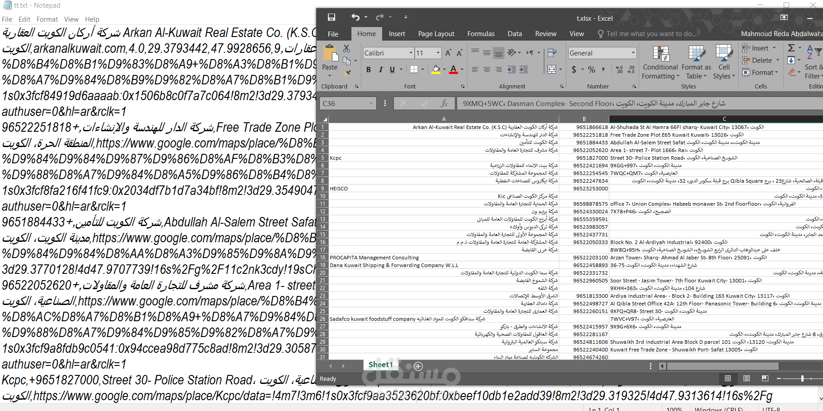Toggle Merge & Center button

click(x=552, y=69)
